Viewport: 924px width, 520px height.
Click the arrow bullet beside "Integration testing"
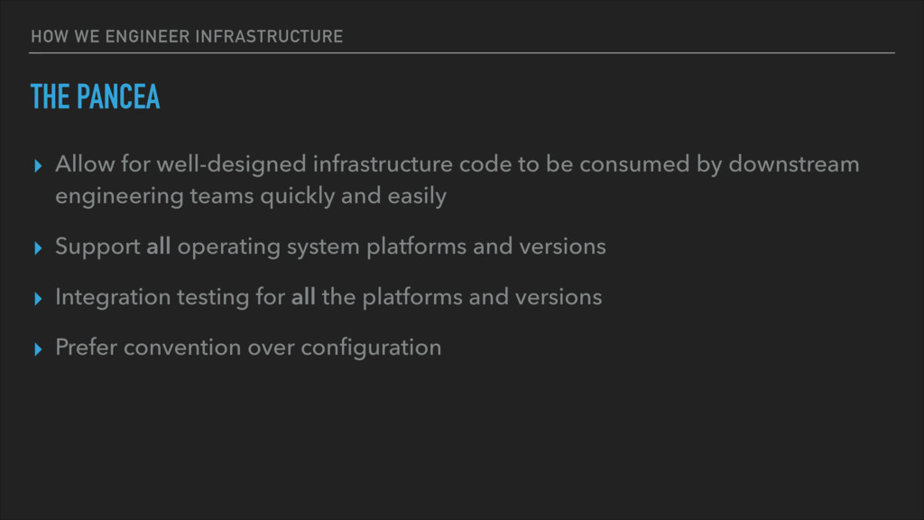click(38, 298)
